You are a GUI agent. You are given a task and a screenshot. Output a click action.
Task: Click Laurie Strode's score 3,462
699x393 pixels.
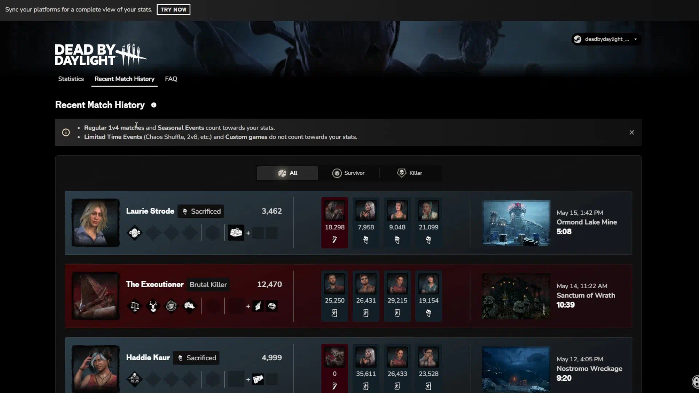[x=272, y=211]
